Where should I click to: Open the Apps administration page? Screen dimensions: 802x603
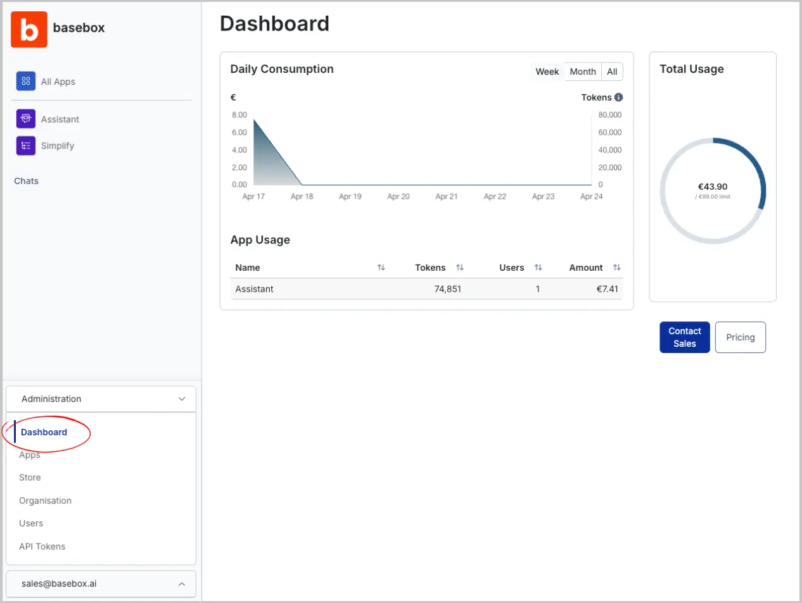tap(30, 456)
